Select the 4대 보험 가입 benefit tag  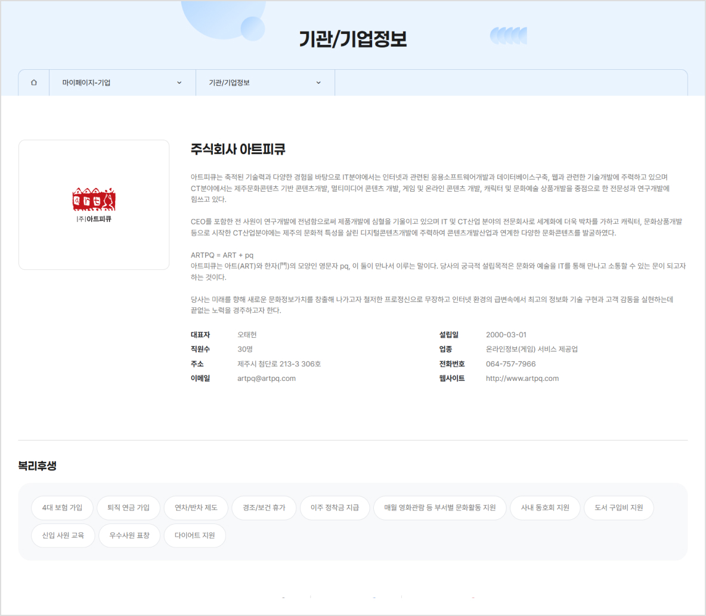point(63,508)
